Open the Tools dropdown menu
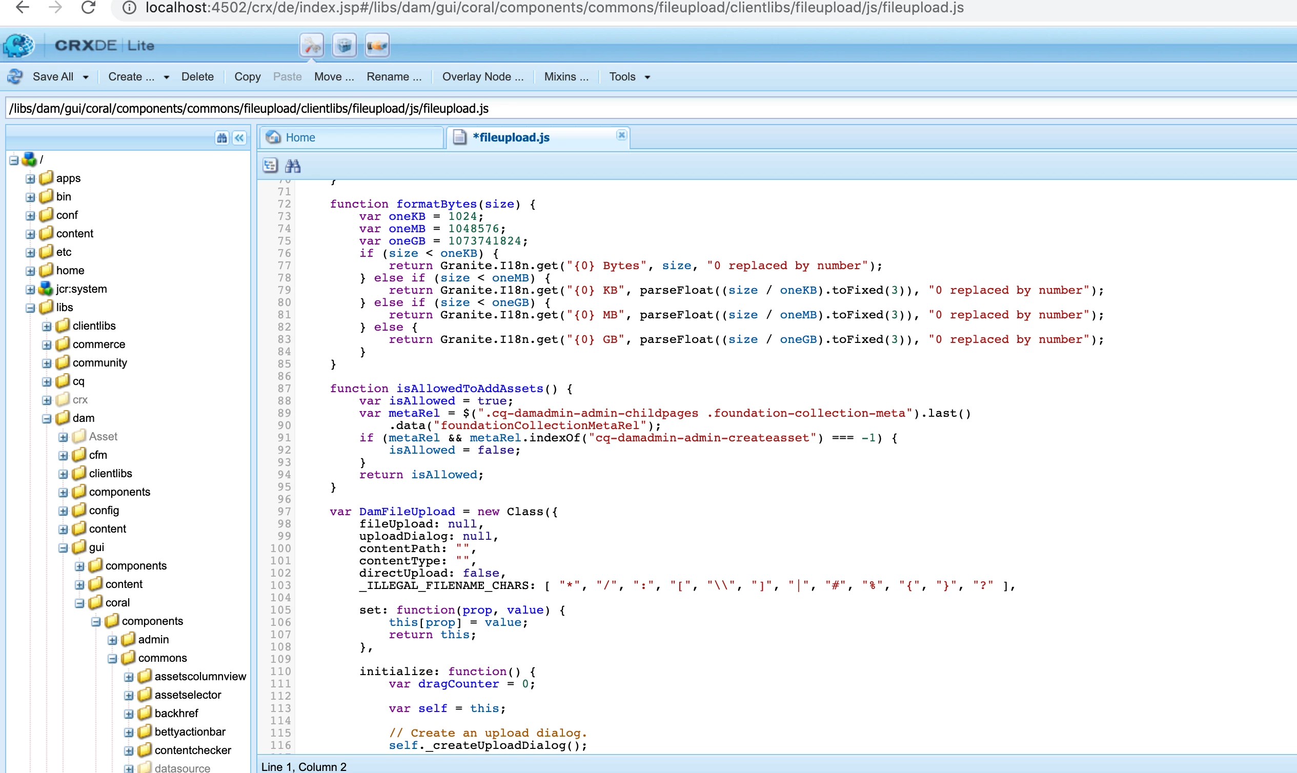1297x773 pixels. [x=629, y=76]
